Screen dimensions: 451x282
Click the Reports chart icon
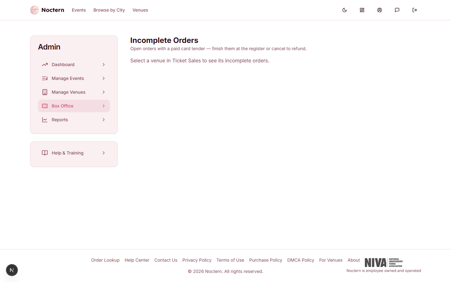click(45, 120)
